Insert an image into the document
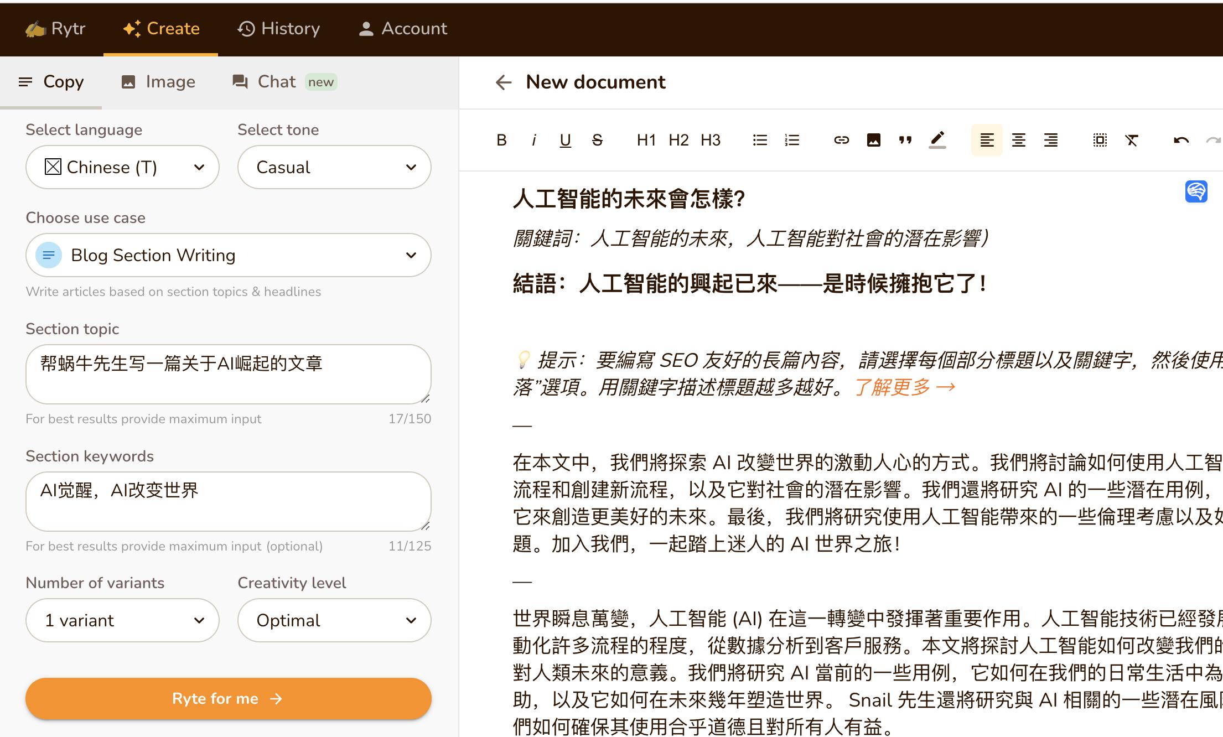Image resolution: width=1223 pixels, height=737 pixels. pyautogui.click(x=873, y=140)
